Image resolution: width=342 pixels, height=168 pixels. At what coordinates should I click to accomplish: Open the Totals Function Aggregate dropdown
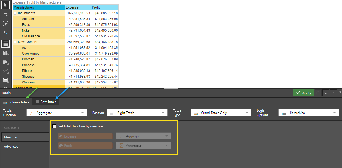56,113
